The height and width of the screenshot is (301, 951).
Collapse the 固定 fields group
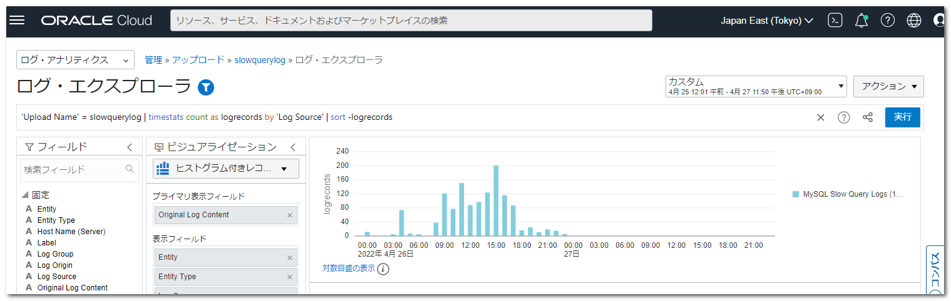[25, 195]
